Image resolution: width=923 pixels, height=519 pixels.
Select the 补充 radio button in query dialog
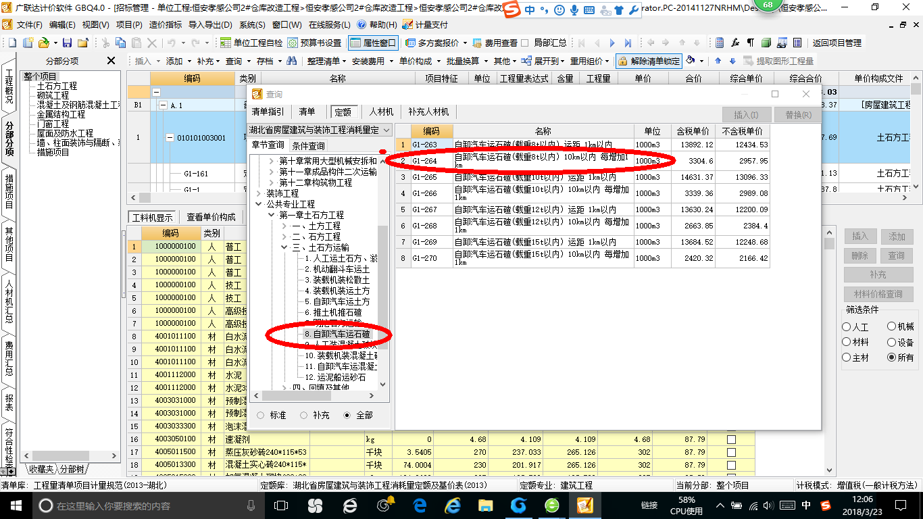point(304,416)
